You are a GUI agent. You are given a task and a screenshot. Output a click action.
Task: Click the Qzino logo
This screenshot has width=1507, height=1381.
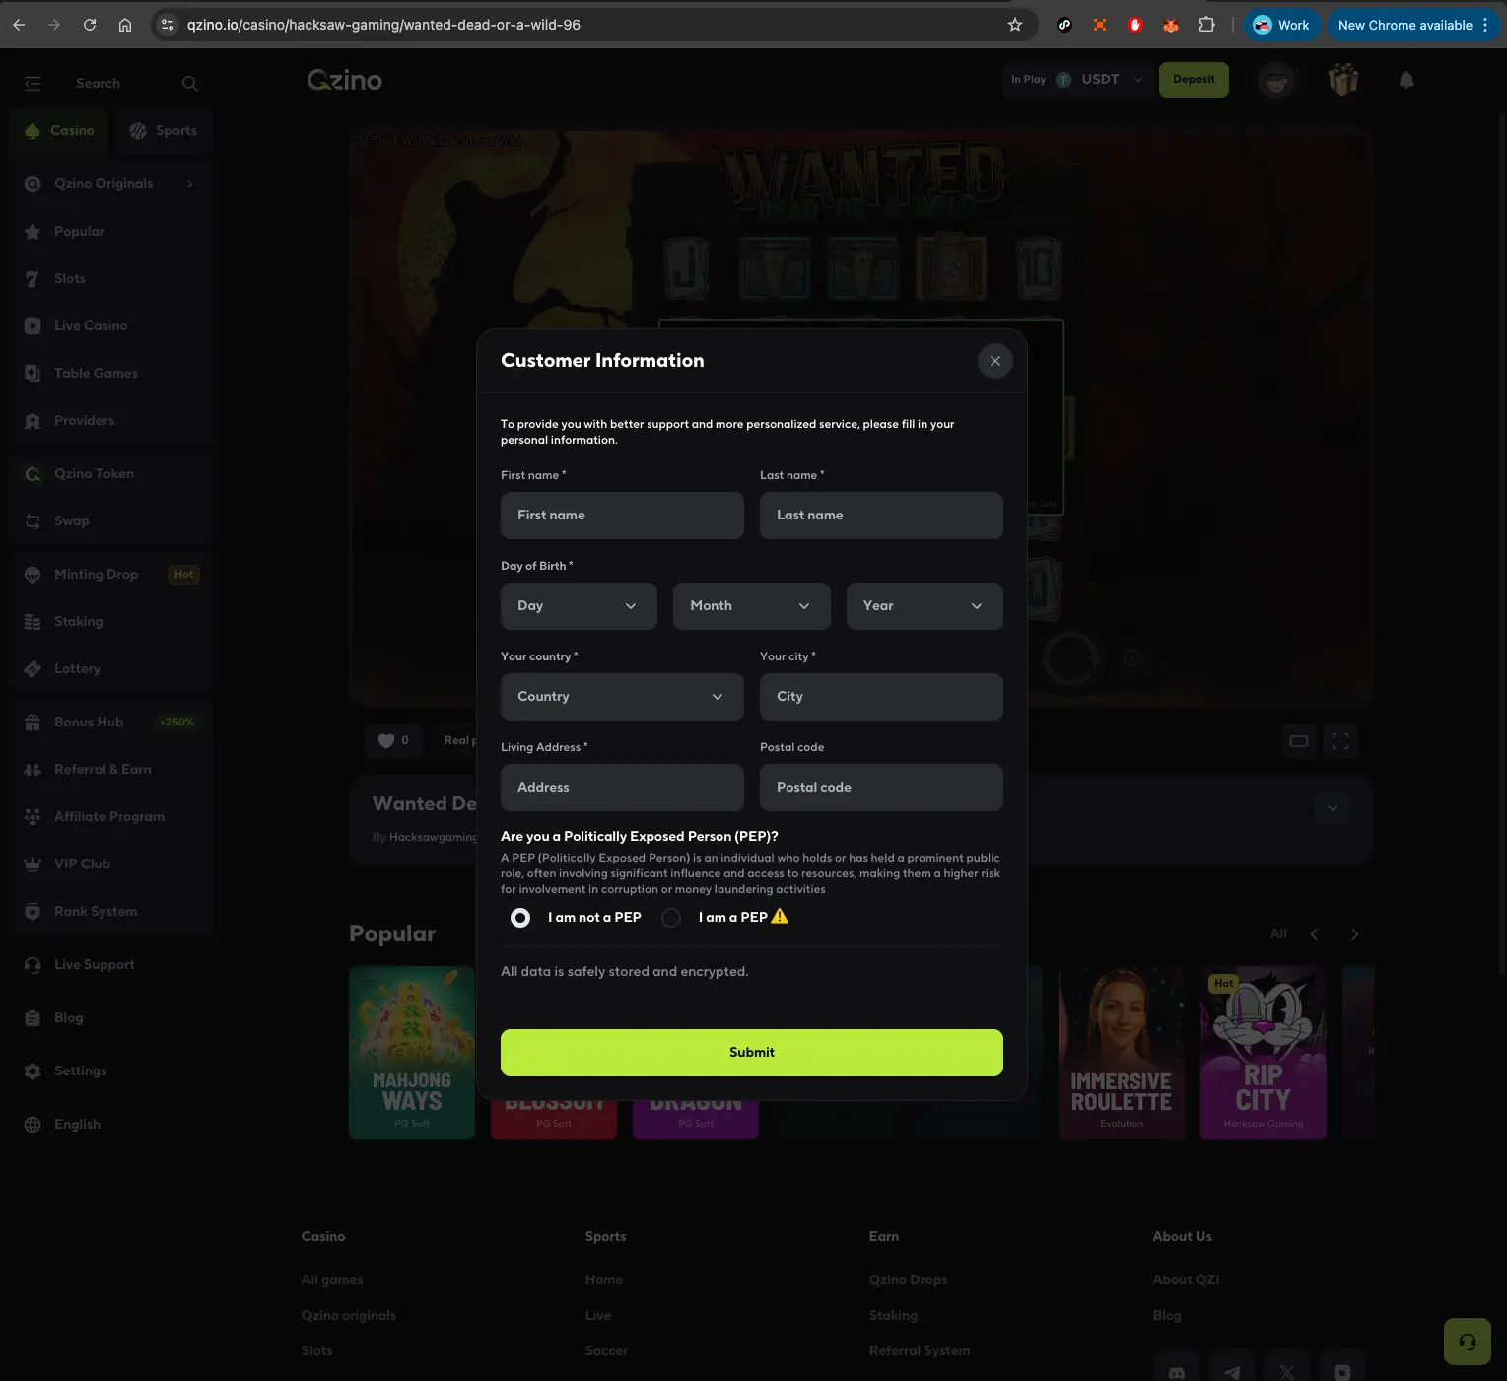(x=345, y=81)
